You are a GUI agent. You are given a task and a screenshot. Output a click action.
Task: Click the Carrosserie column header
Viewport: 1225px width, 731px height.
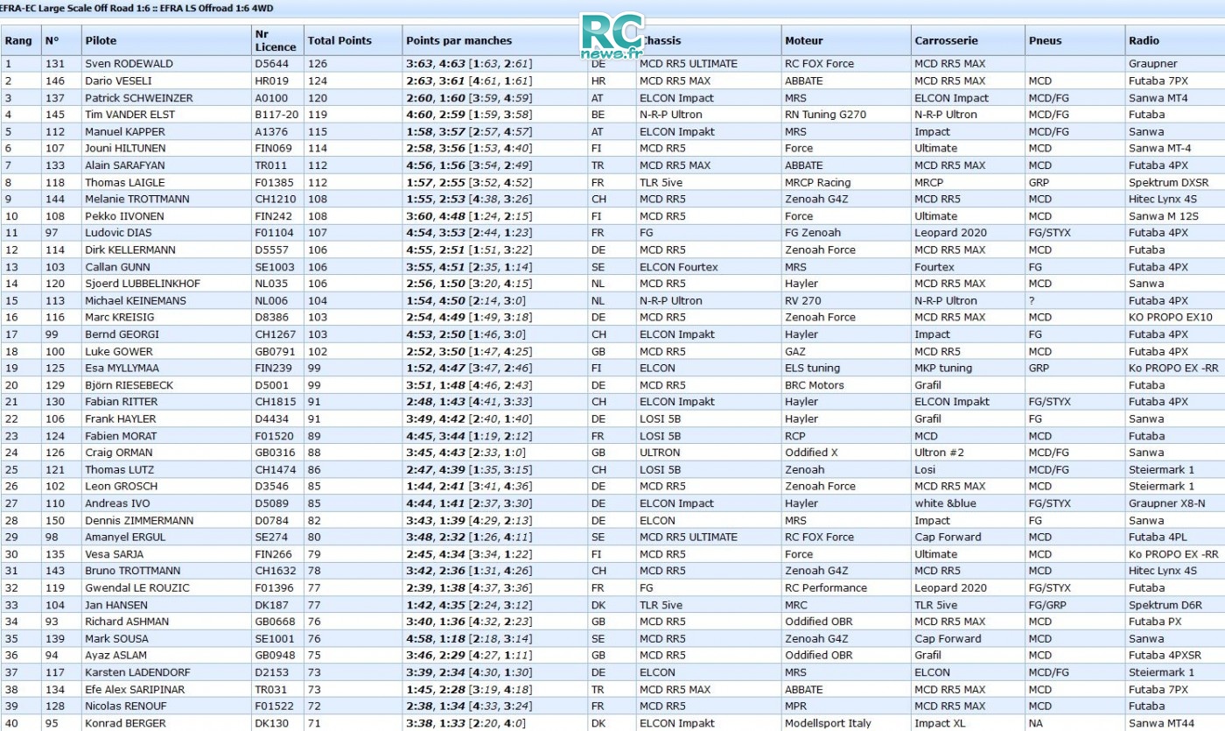tap(946, 40)
